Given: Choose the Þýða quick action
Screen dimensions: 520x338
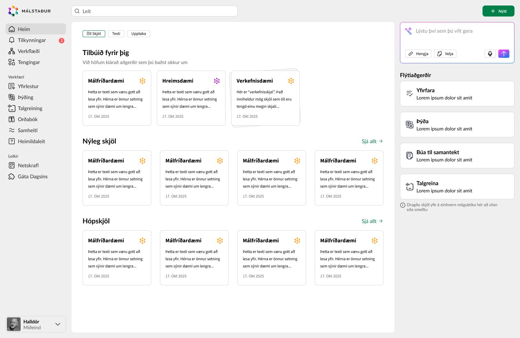Looking at the screenshot, I should [457, 125].
